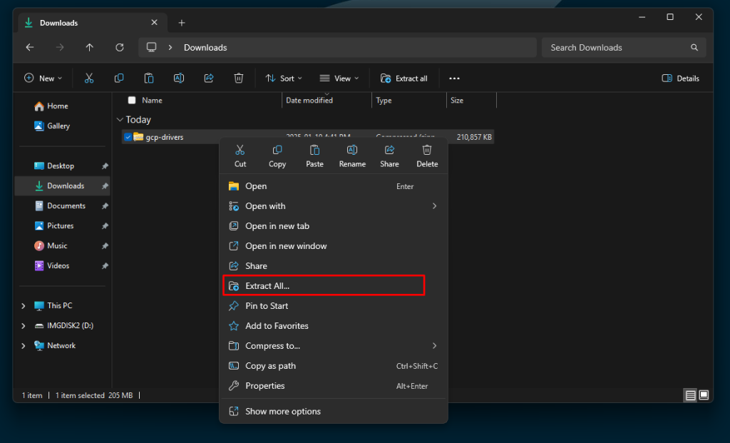Open the Sort dropdown
730x443 pixels.
click(x=284, y=78)
